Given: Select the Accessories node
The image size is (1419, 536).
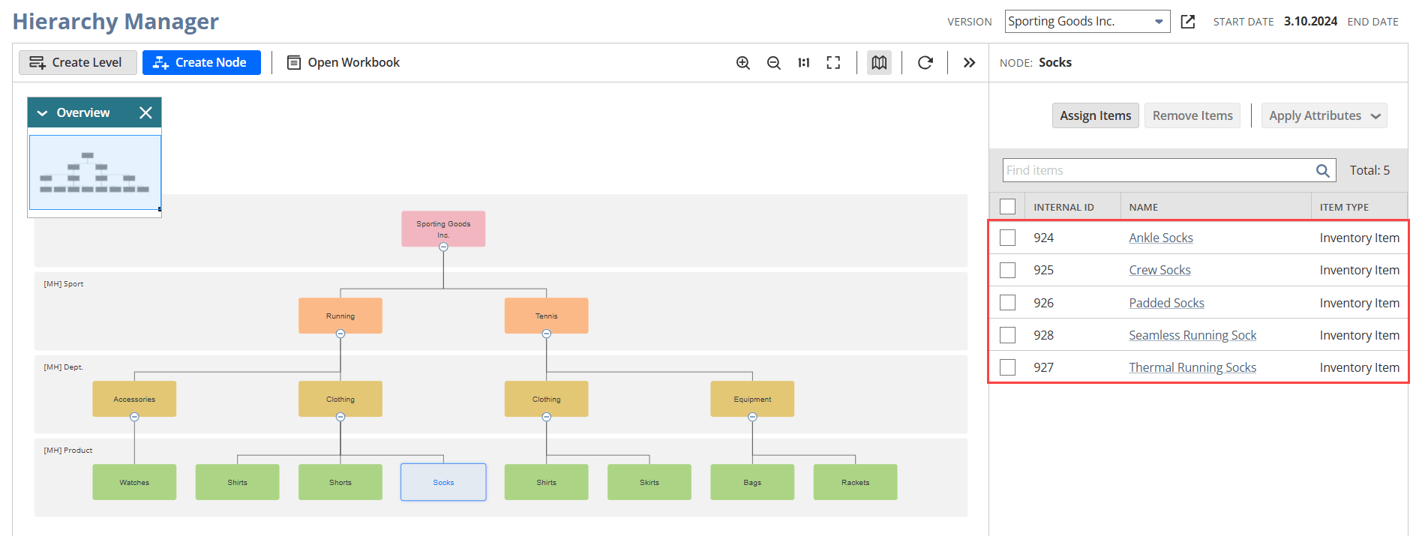Looking at the screenshot, I should 134,399.
